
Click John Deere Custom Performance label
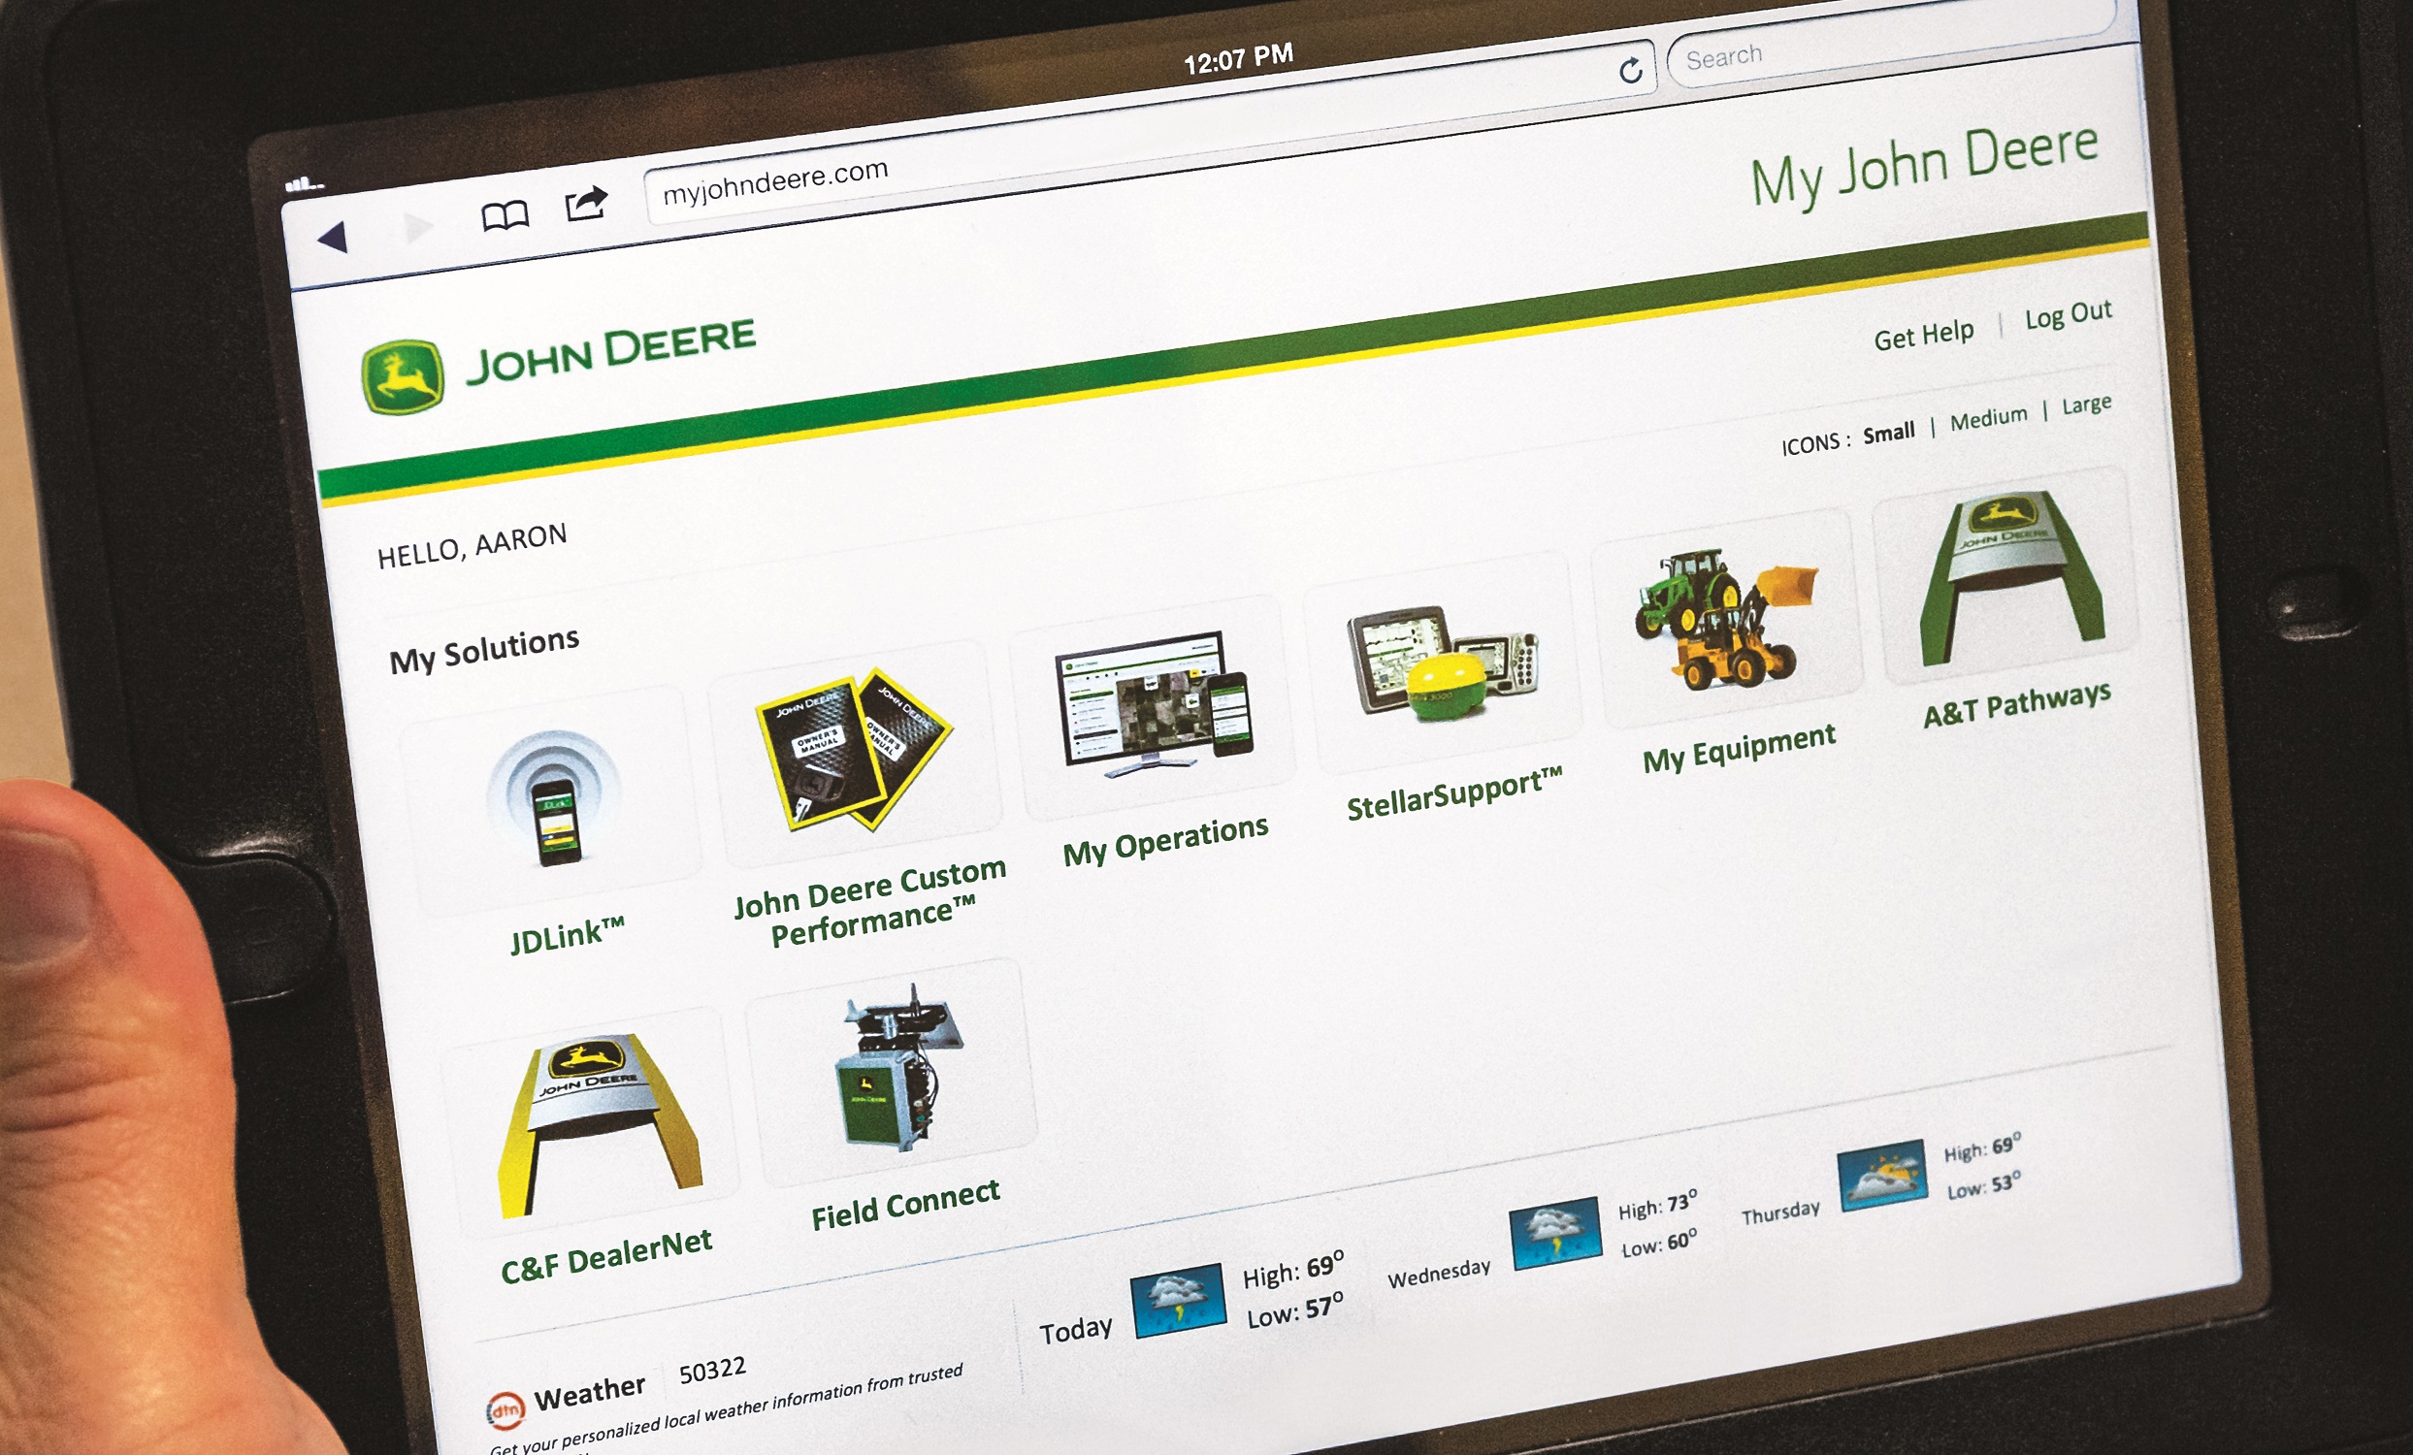[870, 904]
